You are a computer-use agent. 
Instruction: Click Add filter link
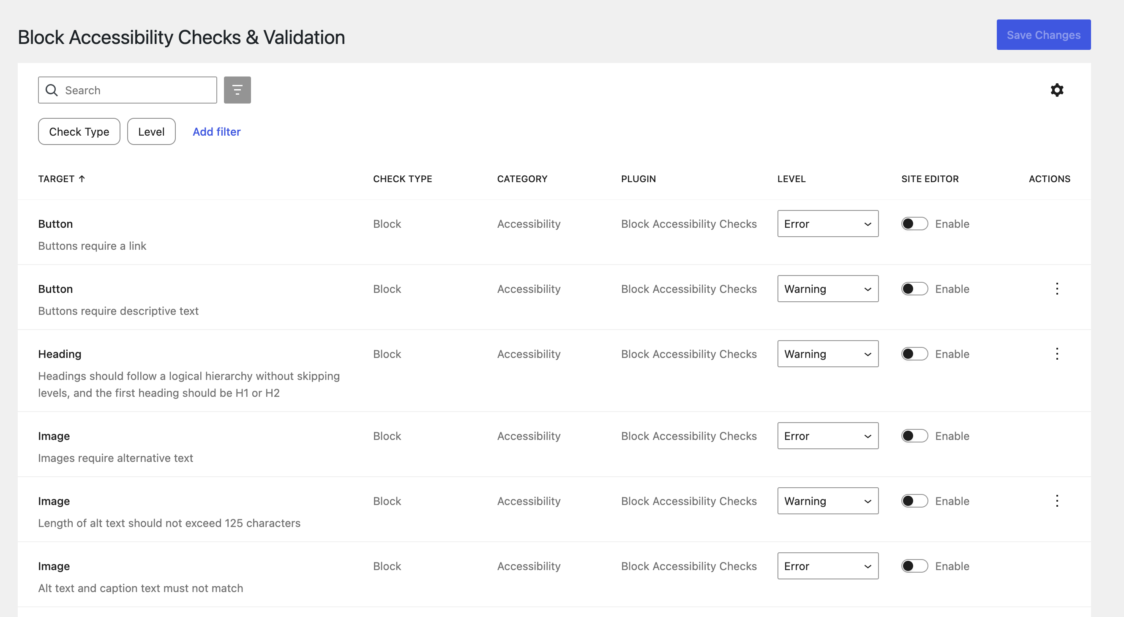point(216,131)
